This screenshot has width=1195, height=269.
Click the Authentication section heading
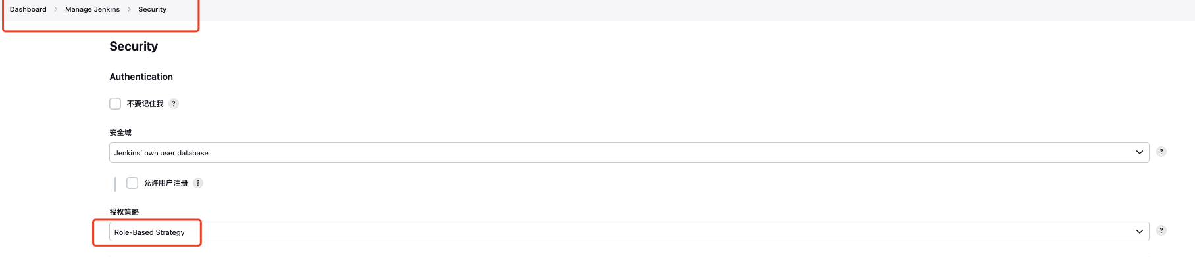point(141,77)
